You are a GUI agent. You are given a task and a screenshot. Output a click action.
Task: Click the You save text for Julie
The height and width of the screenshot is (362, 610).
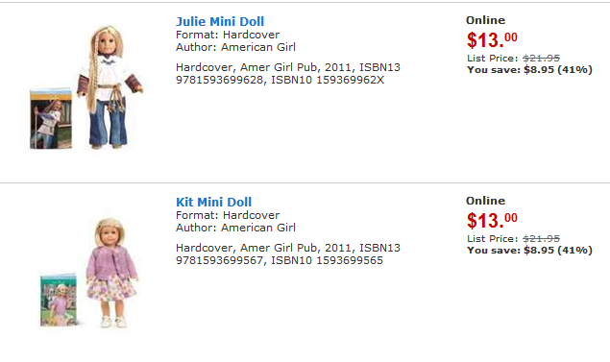pos(529,70)
